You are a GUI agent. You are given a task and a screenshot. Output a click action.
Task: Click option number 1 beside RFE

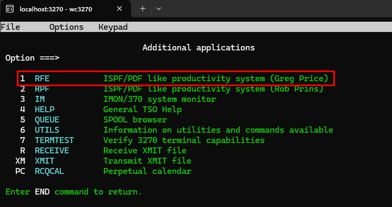tap(22, 79)
